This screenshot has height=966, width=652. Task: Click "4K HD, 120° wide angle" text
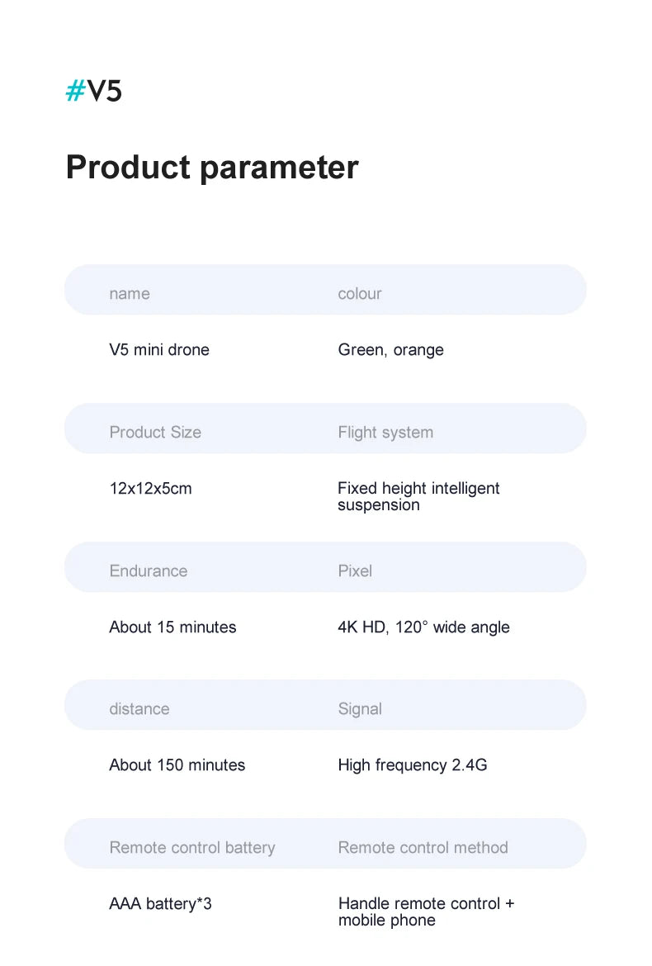(x=423, y=627)
